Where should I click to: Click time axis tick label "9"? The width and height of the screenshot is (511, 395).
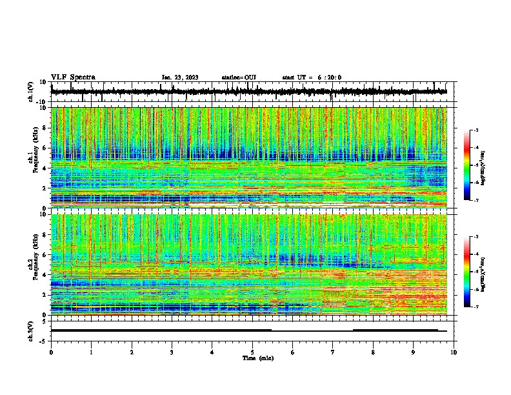(413, 352)
